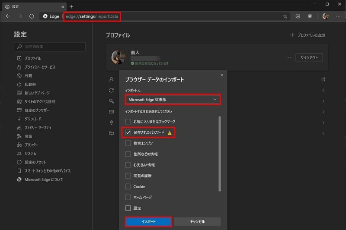Click the キャンセル button
The image size is (346, 230).
tap(197, 222)
